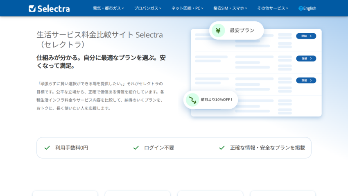
Task: Click 正確な情報・安全なプランを掲載 text
Action: click(267, 148)
